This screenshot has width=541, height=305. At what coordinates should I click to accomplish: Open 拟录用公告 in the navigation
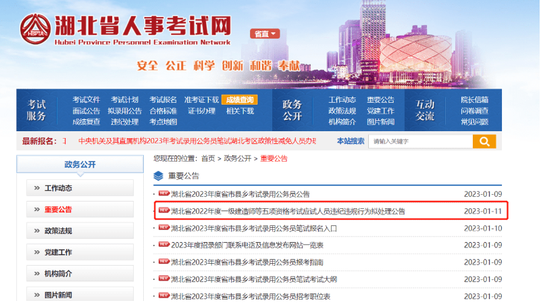coord(124,111)
